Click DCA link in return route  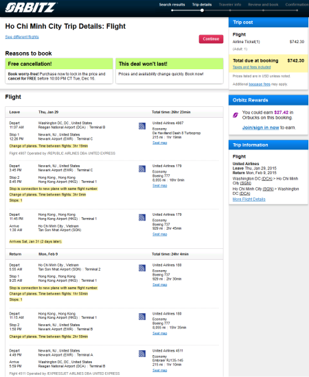(x=244, y=193)
